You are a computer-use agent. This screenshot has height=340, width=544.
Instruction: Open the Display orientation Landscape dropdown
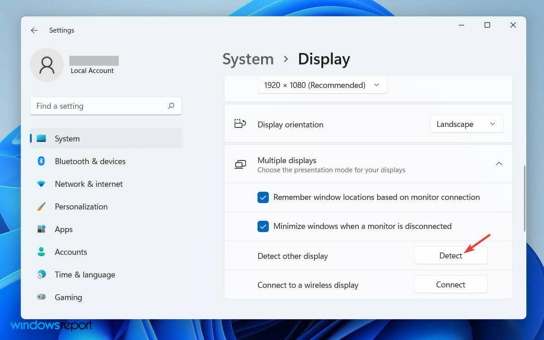click(x=466, y=124)
